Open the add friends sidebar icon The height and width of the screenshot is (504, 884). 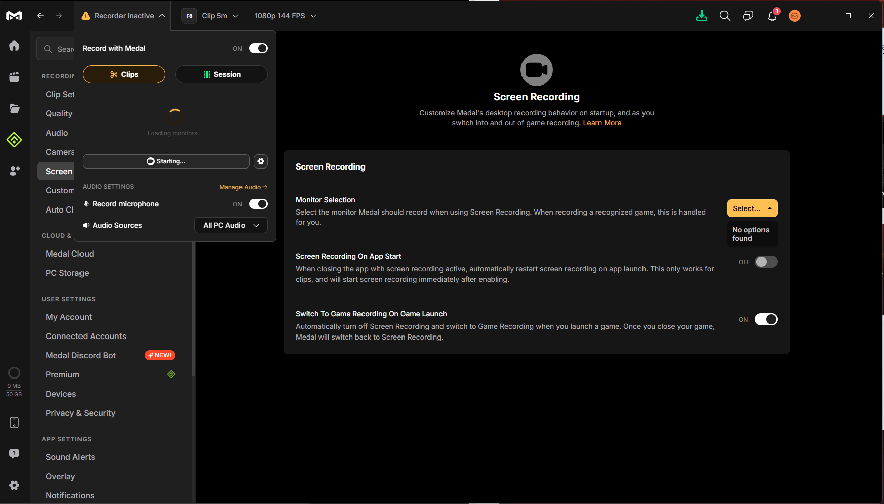[x=14, y=171]
